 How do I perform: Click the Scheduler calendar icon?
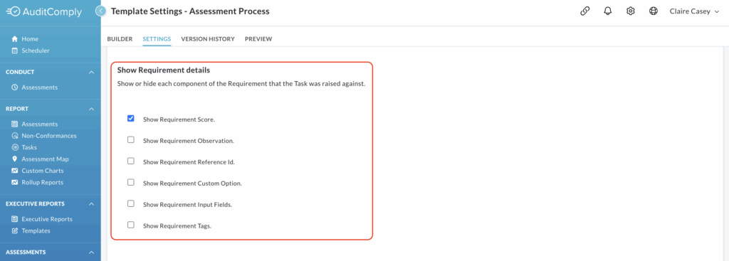(14, 50)
